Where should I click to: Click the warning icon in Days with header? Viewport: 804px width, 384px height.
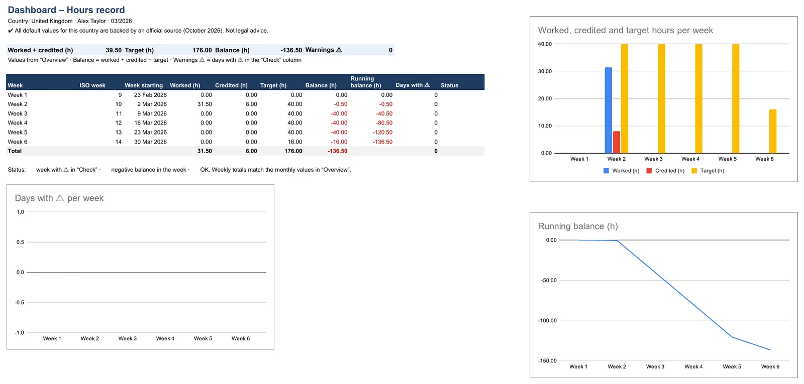click(427, 85)
